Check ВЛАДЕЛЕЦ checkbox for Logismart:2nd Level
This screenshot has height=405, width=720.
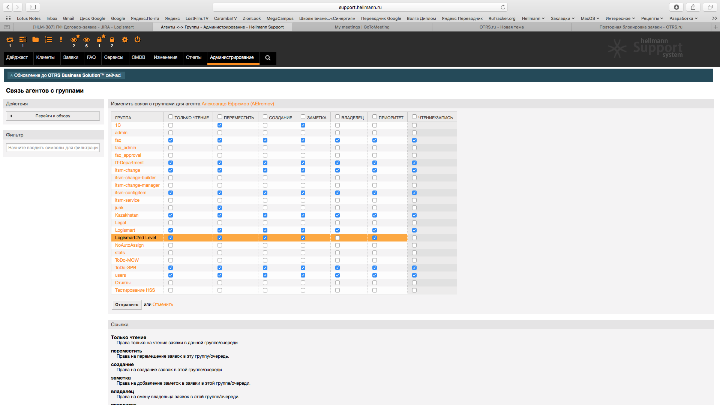337,238
